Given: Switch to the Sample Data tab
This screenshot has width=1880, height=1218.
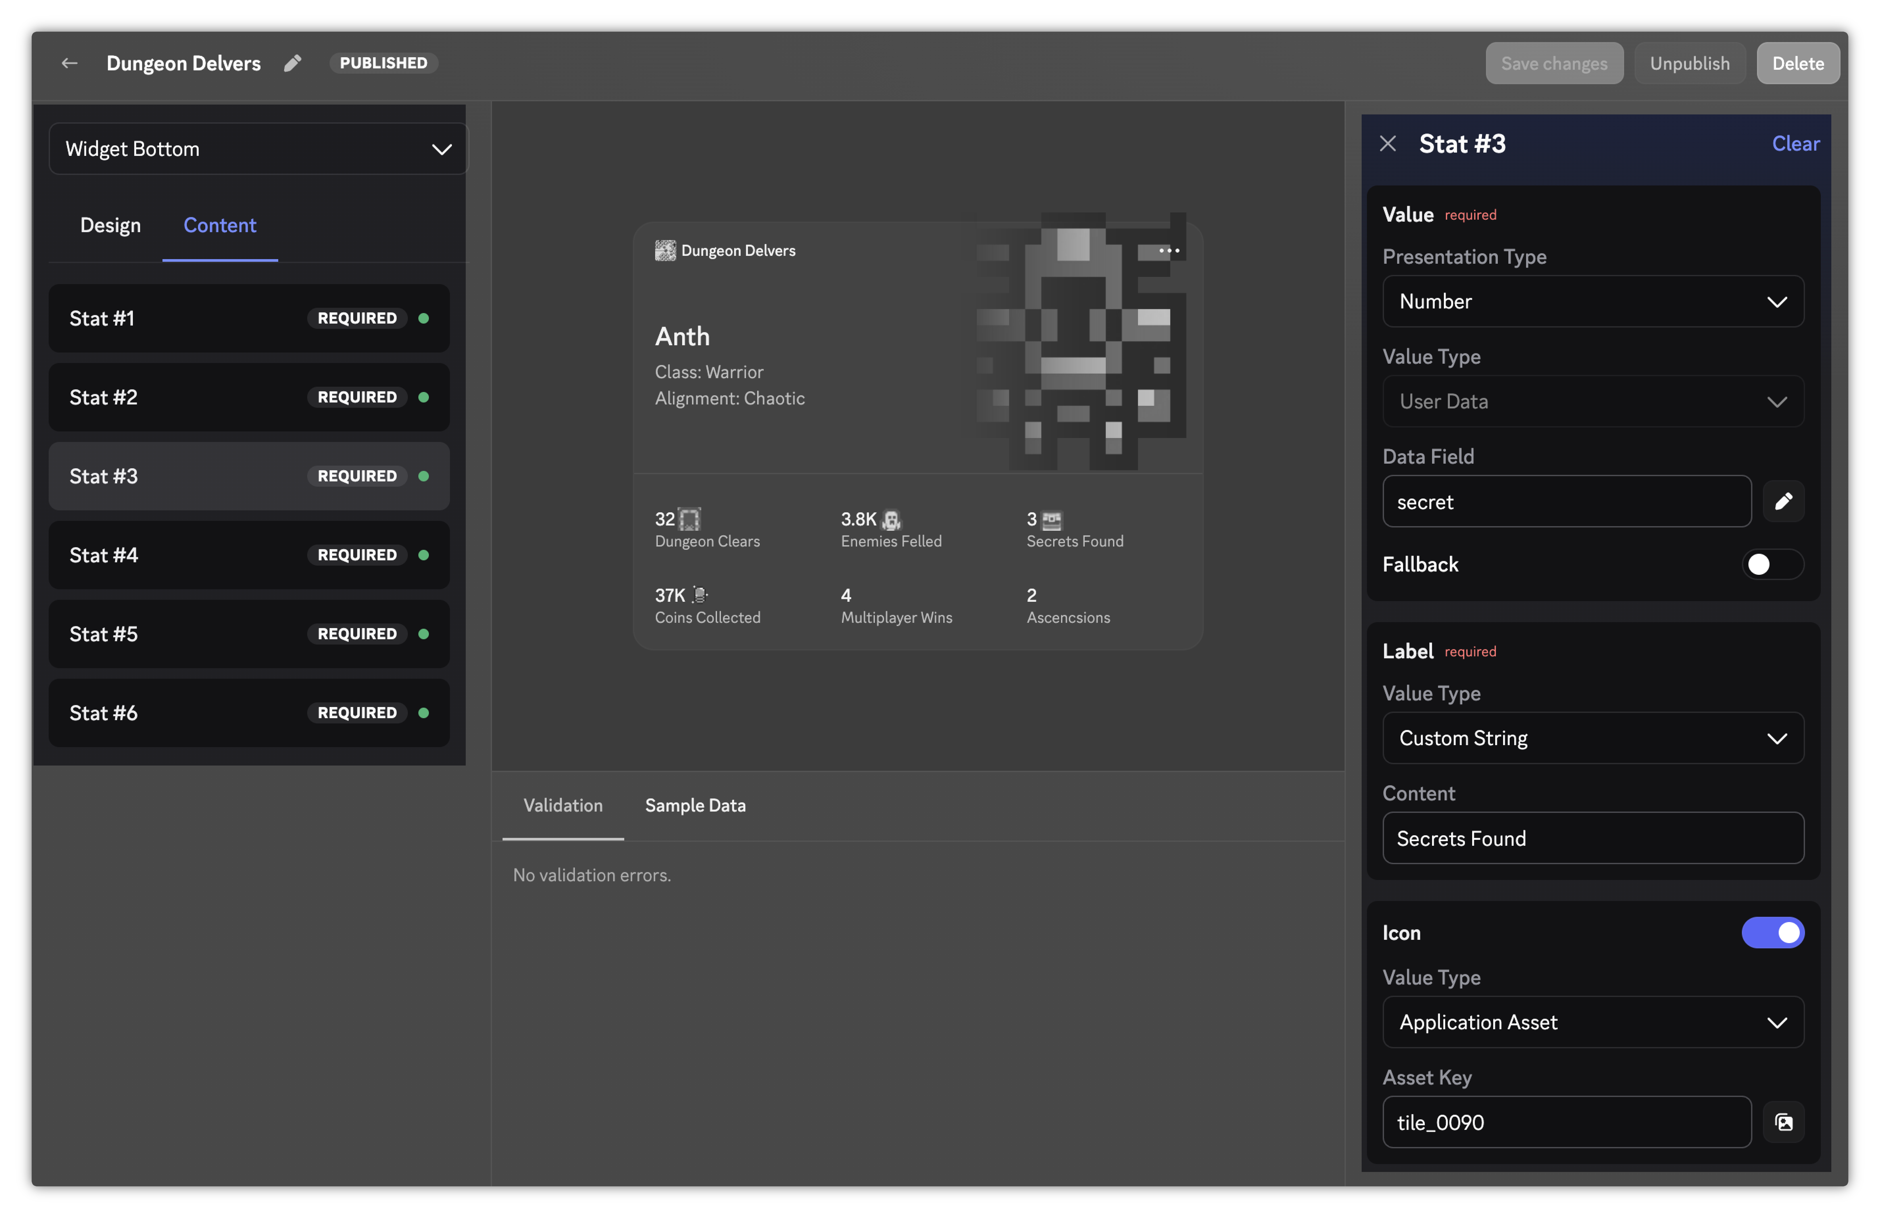Looking at the screenshot, I should [695, 806].
